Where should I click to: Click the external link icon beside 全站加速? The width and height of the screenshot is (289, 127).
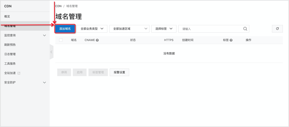coord(19,73)
